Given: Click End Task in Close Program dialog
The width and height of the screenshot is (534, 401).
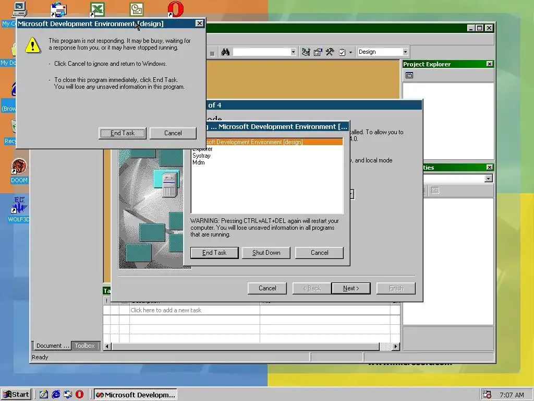Looking at the screenshot, I should point(214,253).
